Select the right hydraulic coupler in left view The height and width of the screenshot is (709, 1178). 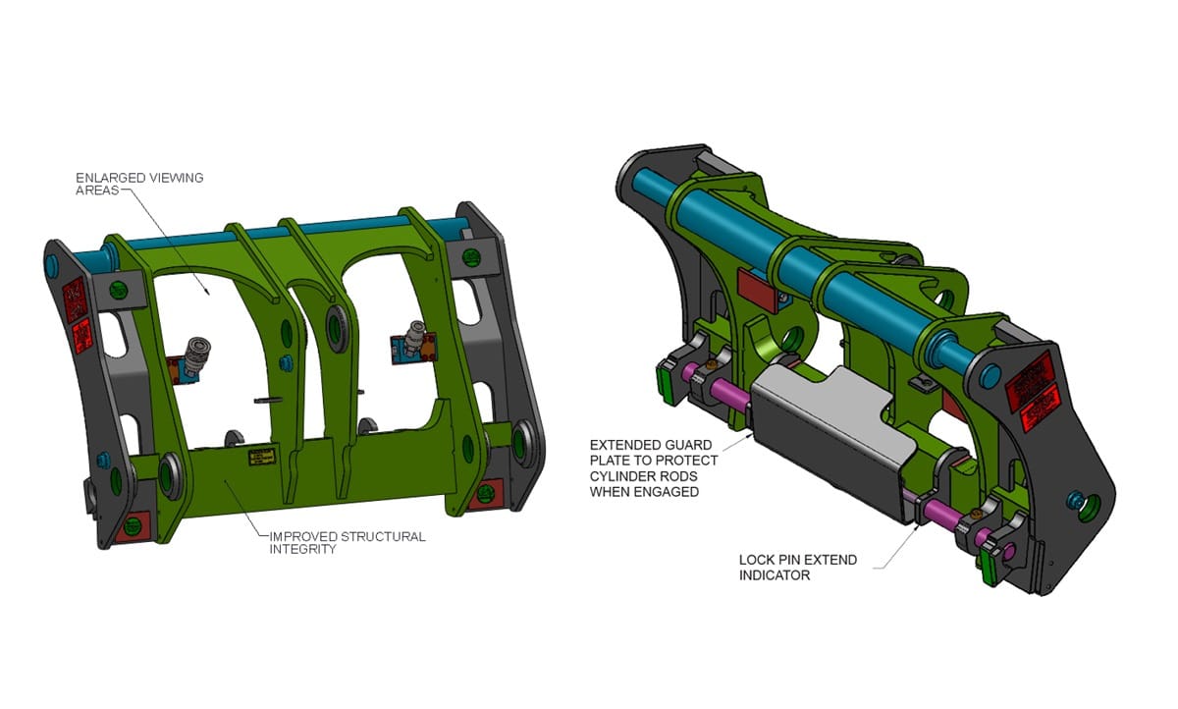pyautogui.click(x=411, y=340)
